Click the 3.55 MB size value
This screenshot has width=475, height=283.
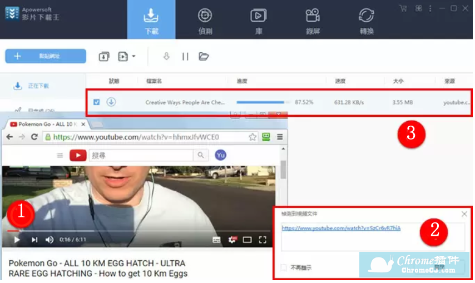(403, 102)
